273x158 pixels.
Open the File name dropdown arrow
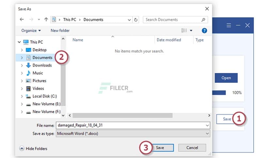click(x=207, y=125)
